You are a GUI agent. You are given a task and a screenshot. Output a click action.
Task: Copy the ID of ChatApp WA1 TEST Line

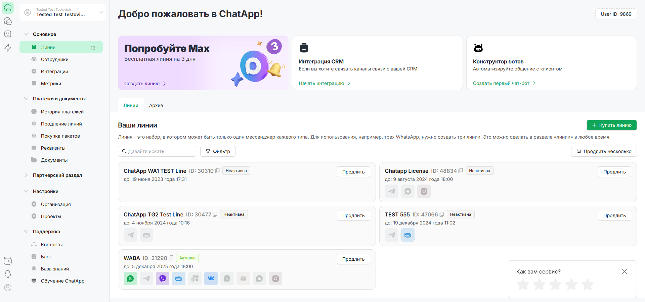[217, 171]
